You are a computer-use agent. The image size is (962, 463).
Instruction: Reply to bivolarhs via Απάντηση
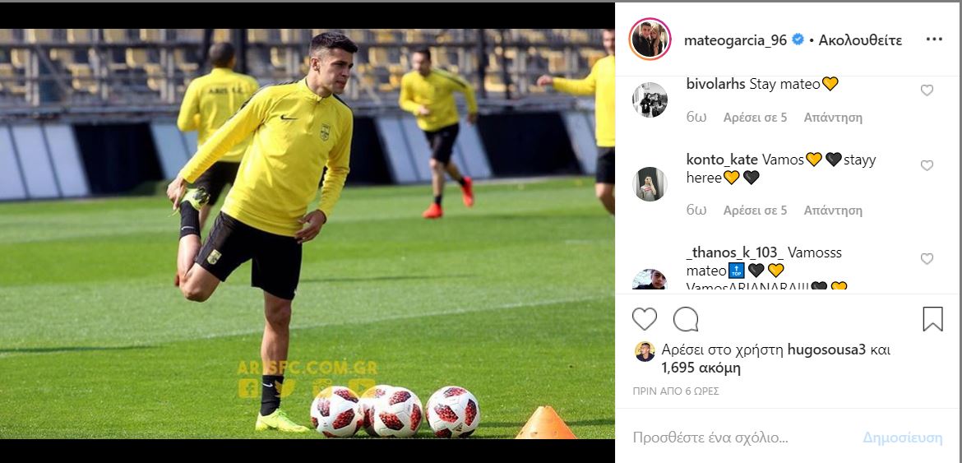833,117
